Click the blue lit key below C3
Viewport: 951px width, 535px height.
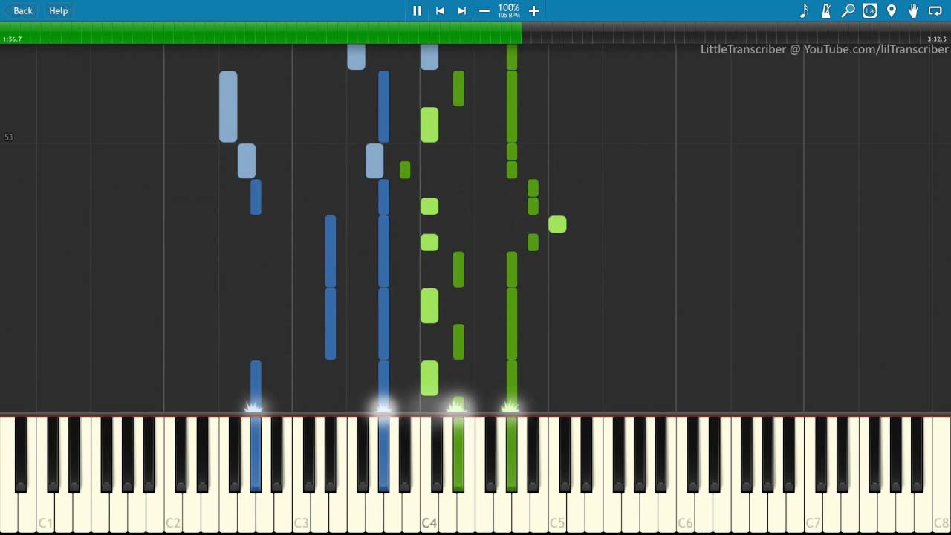point(256,453)
